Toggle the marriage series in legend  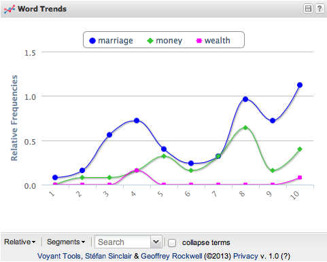pos(111,41)
